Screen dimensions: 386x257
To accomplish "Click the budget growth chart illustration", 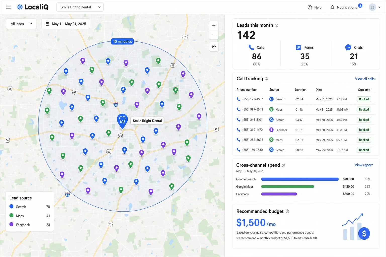I will click(356, 227).
